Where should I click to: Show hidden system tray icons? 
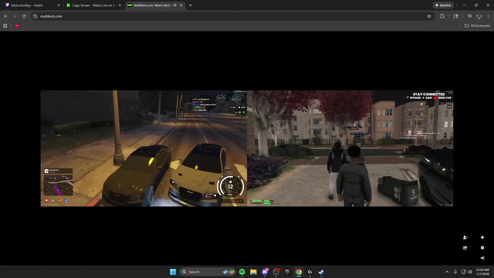click(x=447, y=272)
